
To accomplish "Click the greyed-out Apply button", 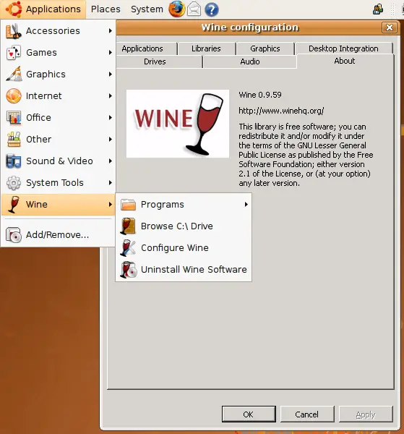I will [366, 414].
